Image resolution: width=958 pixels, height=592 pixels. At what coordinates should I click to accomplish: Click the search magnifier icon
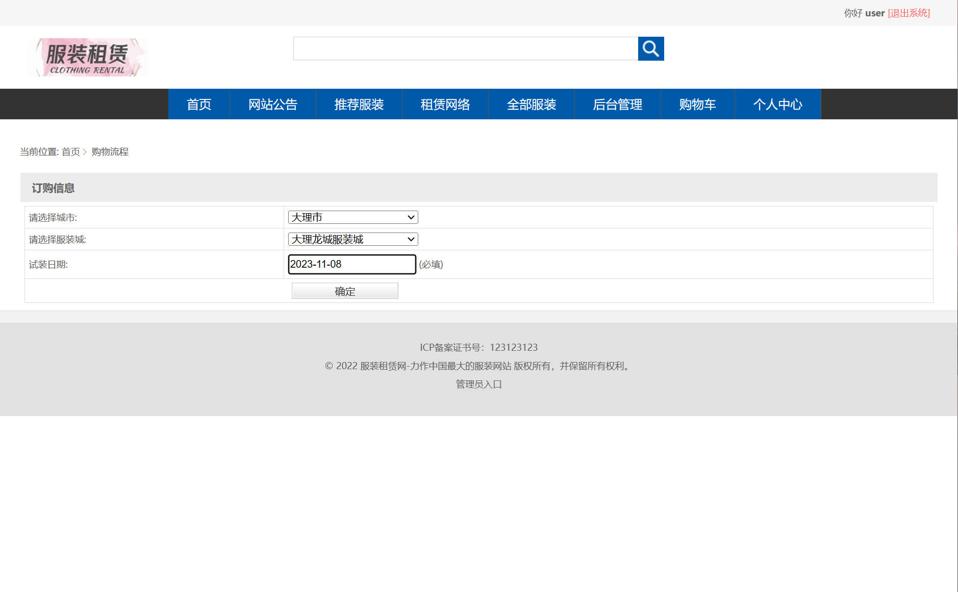tap(651, 48)
